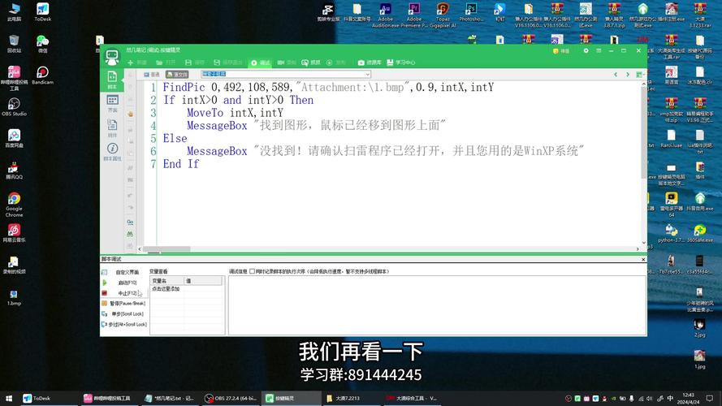Open the 网易云音乐 desktop icon
Image resolution: width=722 pixels, height=406 pixels.
point(14,233)
